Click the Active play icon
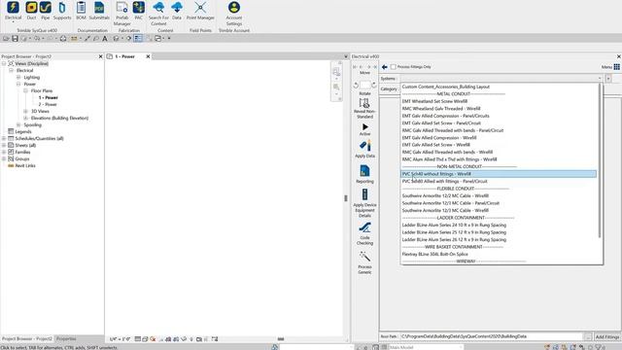622x350 pixels. tap(365, 129)
